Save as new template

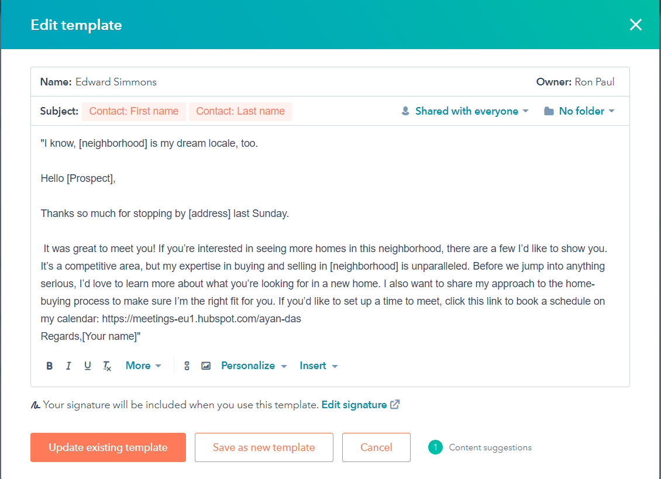(263, 447)
